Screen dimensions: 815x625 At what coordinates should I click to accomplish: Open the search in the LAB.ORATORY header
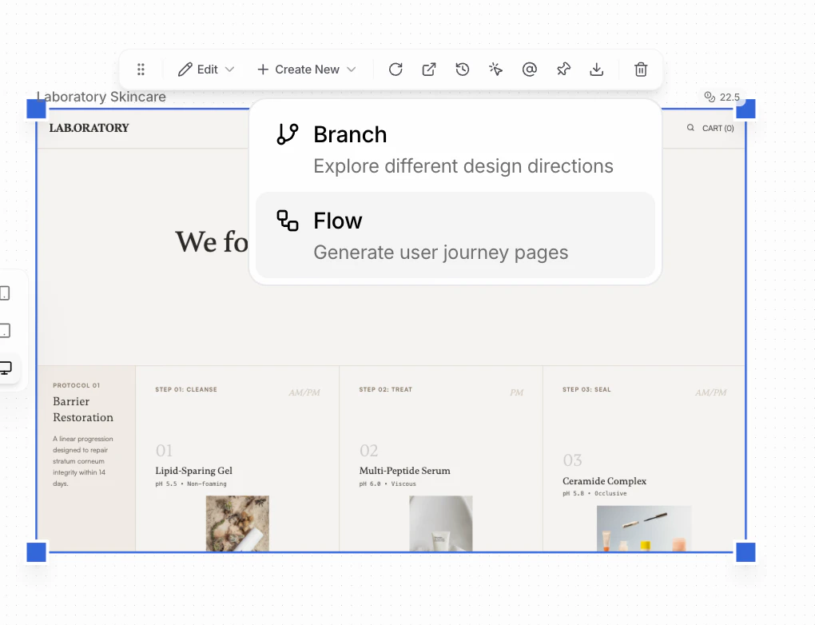click(690, 128)
